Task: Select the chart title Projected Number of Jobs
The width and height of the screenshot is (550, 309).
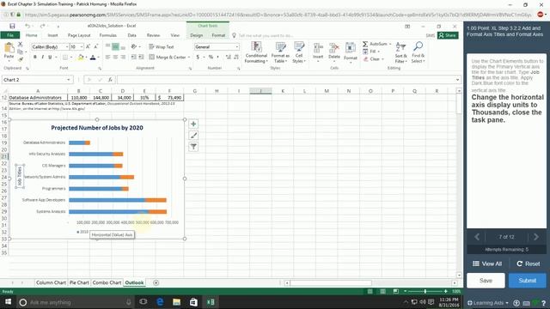Action: 97,128
